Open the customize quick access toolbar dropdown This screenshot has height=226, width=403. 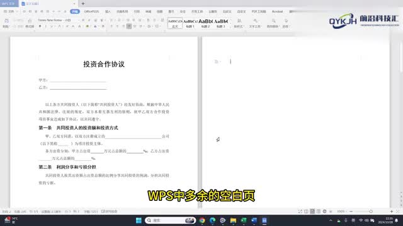[65, 11]
